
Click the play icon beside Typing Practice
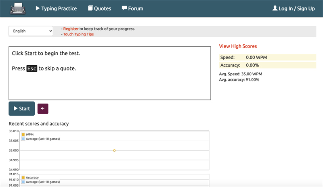pos(38,8)
